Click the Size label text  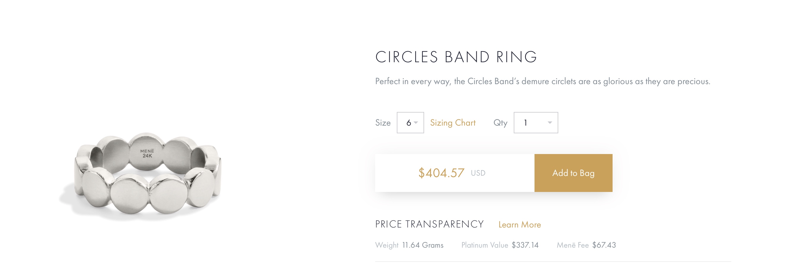pos(383,123)
